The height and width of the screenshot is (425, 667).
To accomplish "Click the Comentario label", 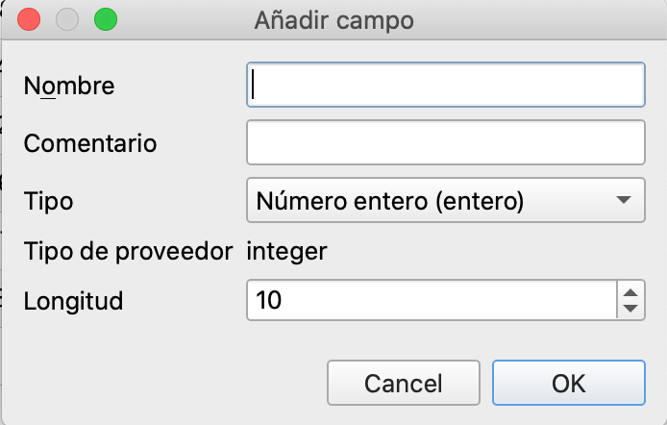I will coord(90,144).
